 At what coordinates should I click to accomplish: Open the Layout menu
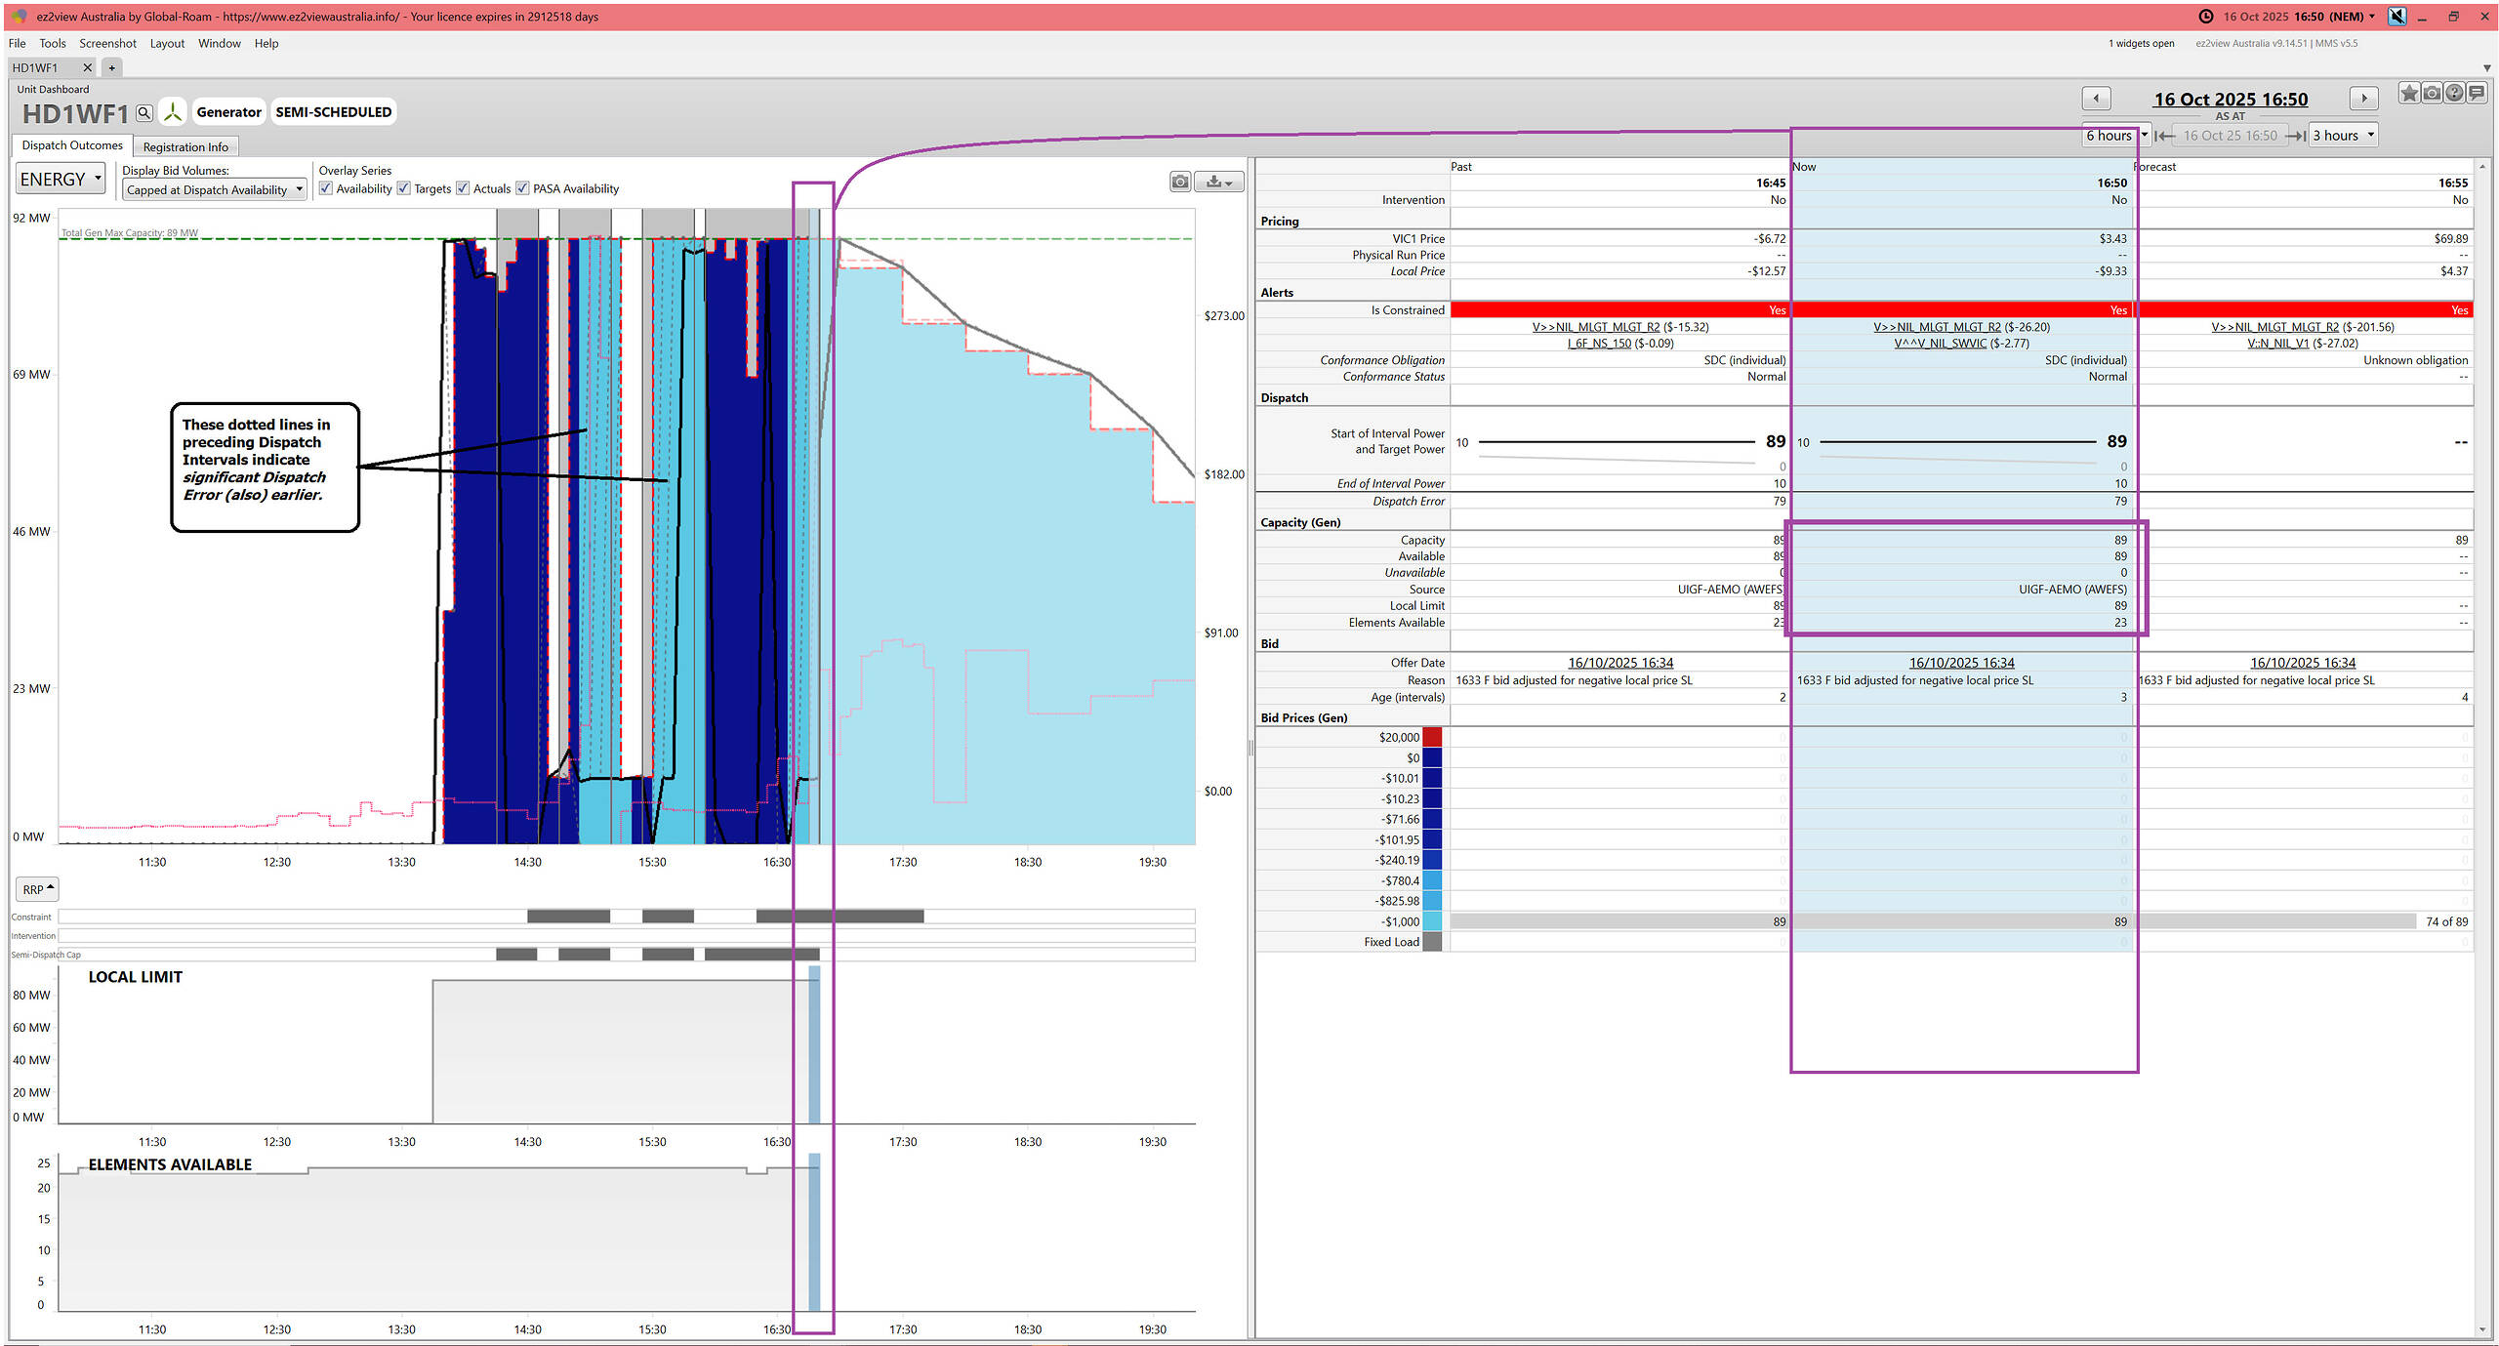(x=167, y=43)
